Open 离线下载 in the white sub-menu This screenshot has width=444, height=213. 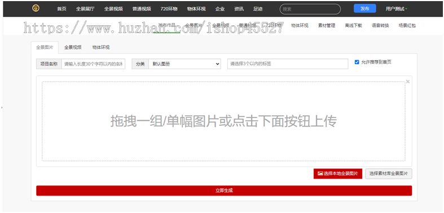click(353, 25)
